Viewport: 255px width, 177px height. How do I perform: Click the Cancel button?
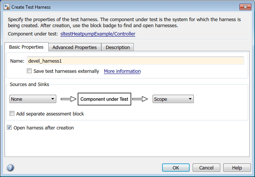pyautogui.click(x=206, y=168)
